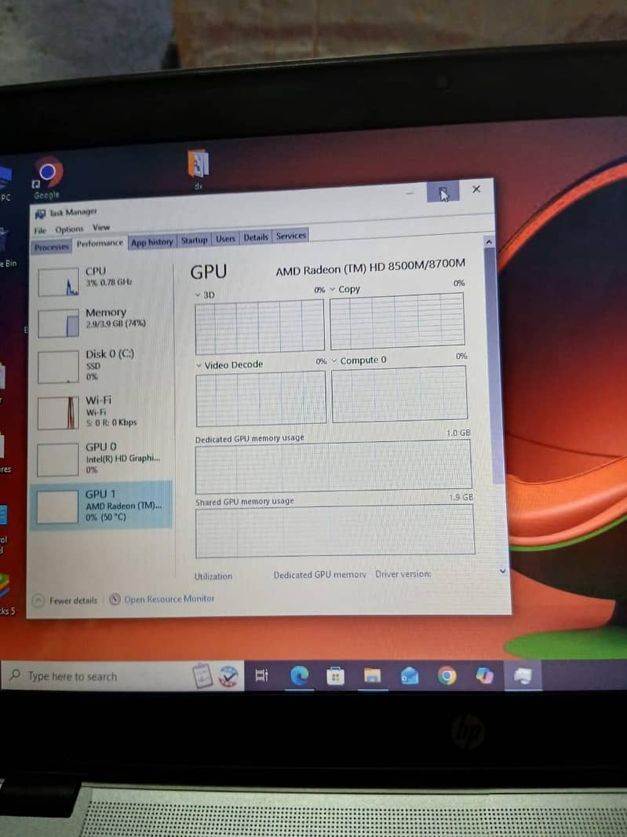
Task: Click the Shared GPU memory usage graph
Action: 334,531
